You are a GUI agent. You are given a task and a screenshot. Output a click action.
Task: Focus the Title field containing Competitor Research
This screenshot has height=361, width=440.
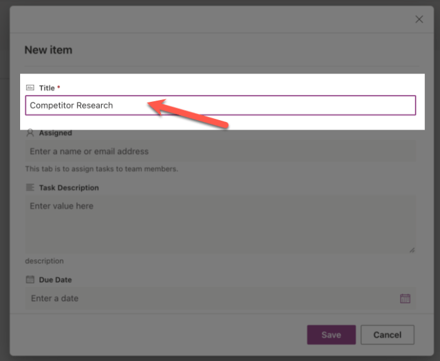pyautogui.click(x=220, y=106)
